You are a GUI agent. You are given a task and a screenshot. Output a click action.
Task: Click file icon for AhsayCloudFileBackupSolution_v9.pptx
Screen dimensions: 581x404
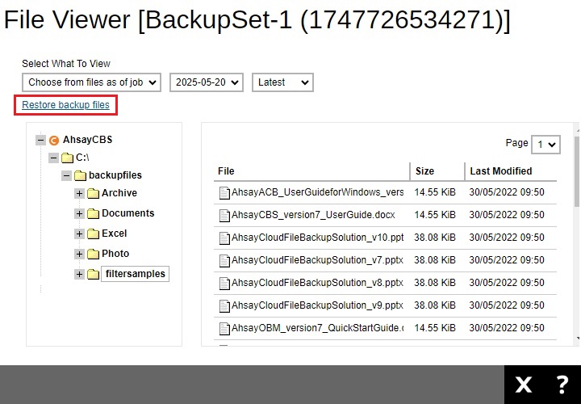pyautogui.click(x=224, y=306)
